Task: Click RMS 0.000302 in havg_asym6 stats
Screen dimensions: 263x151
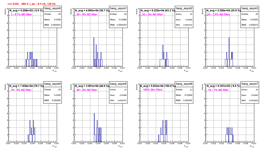Action: tap(184, 100)
